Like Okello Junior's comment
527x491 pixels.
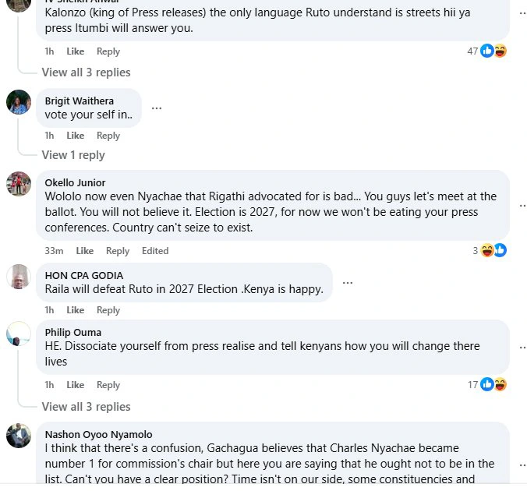pos(85,251)
